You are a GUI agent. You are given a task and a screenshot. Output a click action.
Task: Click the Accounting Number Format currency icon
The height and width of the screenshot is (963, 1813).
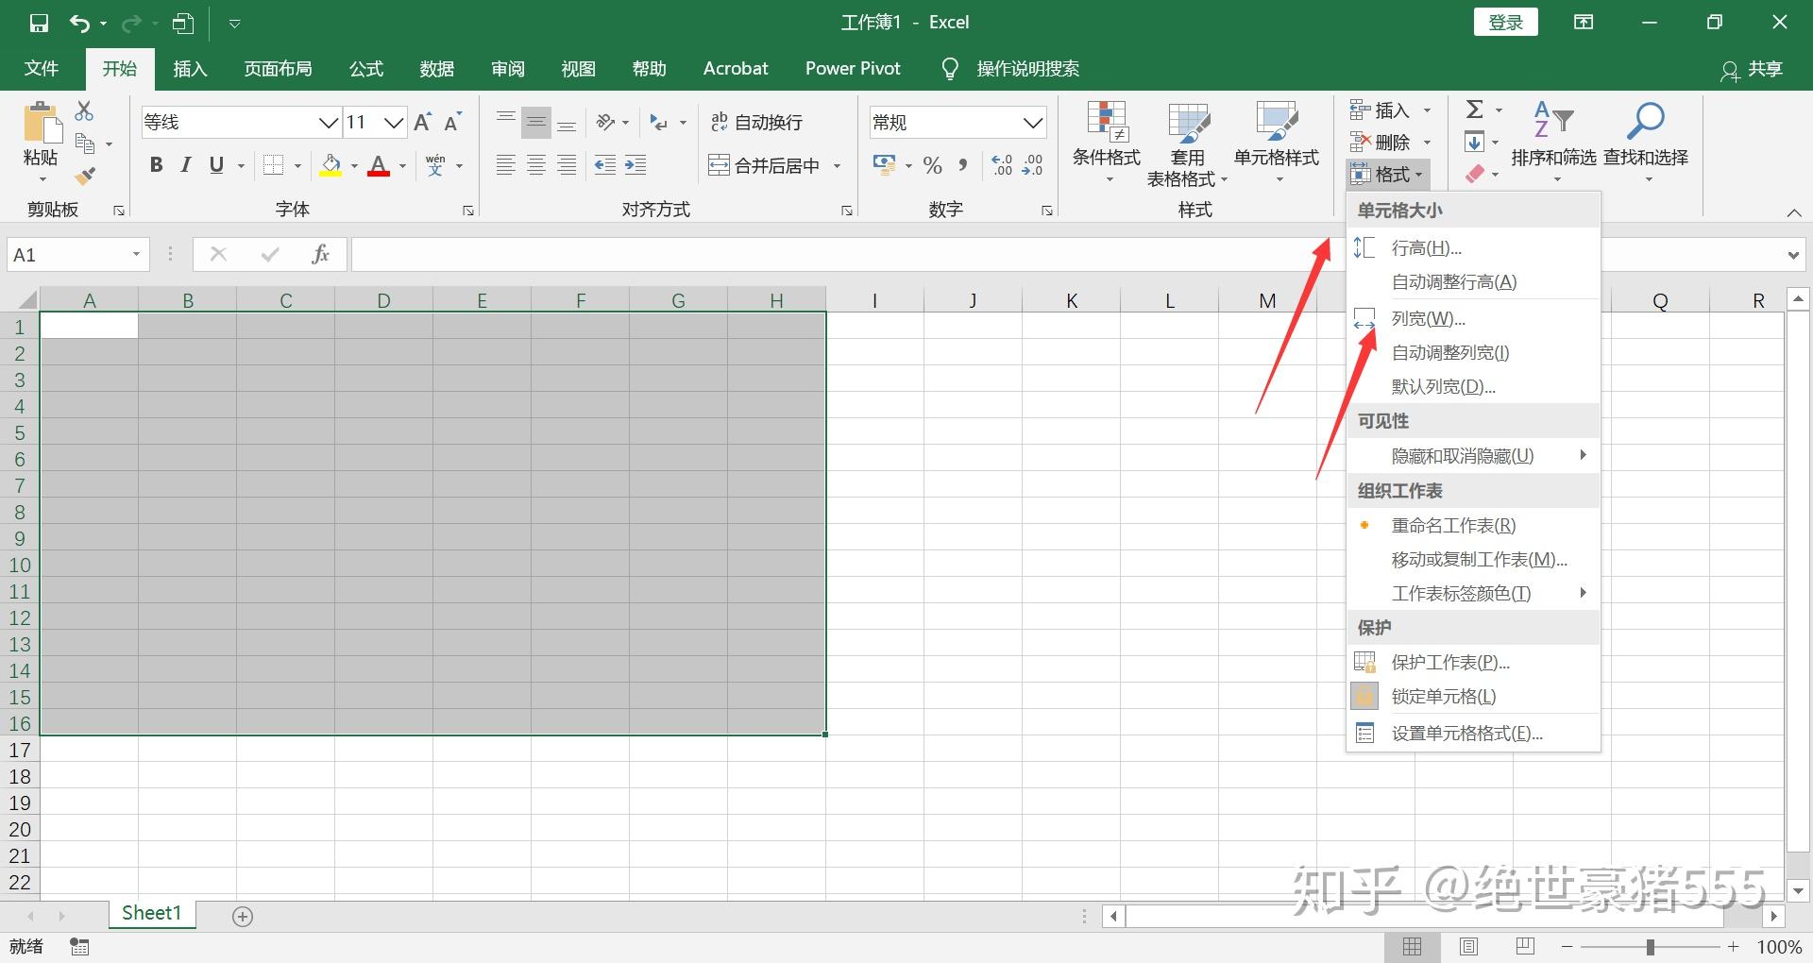(885, 165)
